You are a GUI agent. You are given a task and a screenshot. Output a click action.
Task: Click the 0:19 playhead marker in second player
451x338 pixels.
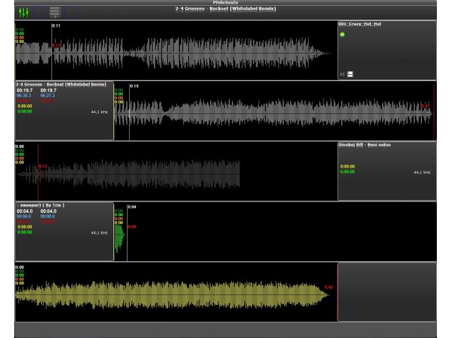click(x=134, y=87)
